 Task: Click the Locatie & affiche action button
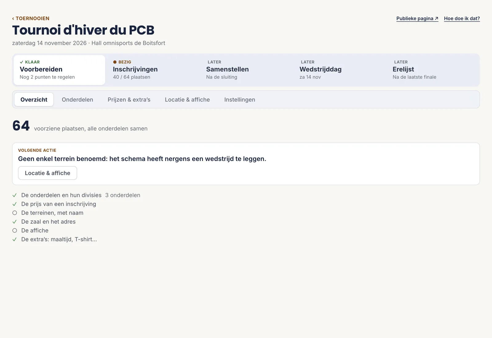48,173
